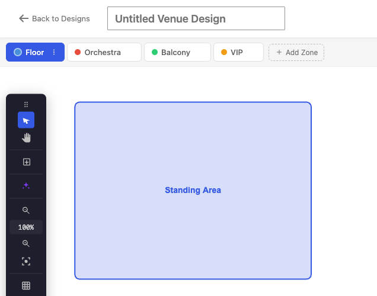The width and height of the screenshot is (377, 296).
Task: Select the Floor zone tab
Action: (35, 52)
